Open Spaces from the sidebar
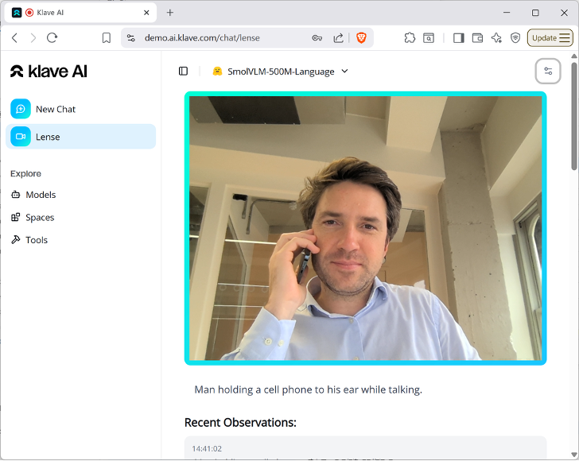The image size is (579, 461). 40,217
